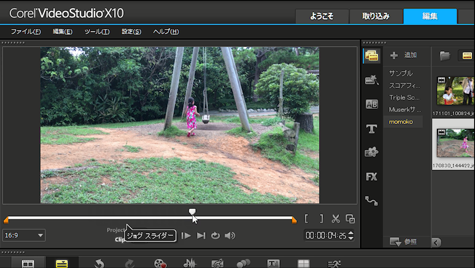Click the 追加 add folder button
The image size is (475, 268).
coord(403,55)
